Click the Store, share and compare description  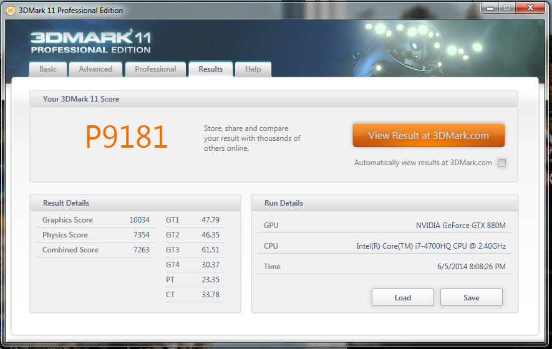tap(252, 138)
